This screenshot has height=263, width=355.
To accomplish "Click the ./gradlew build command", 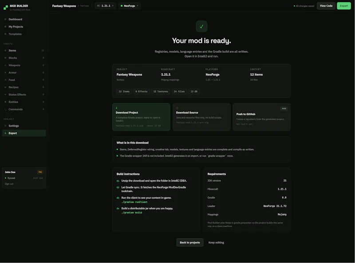I will coord(131,213).
